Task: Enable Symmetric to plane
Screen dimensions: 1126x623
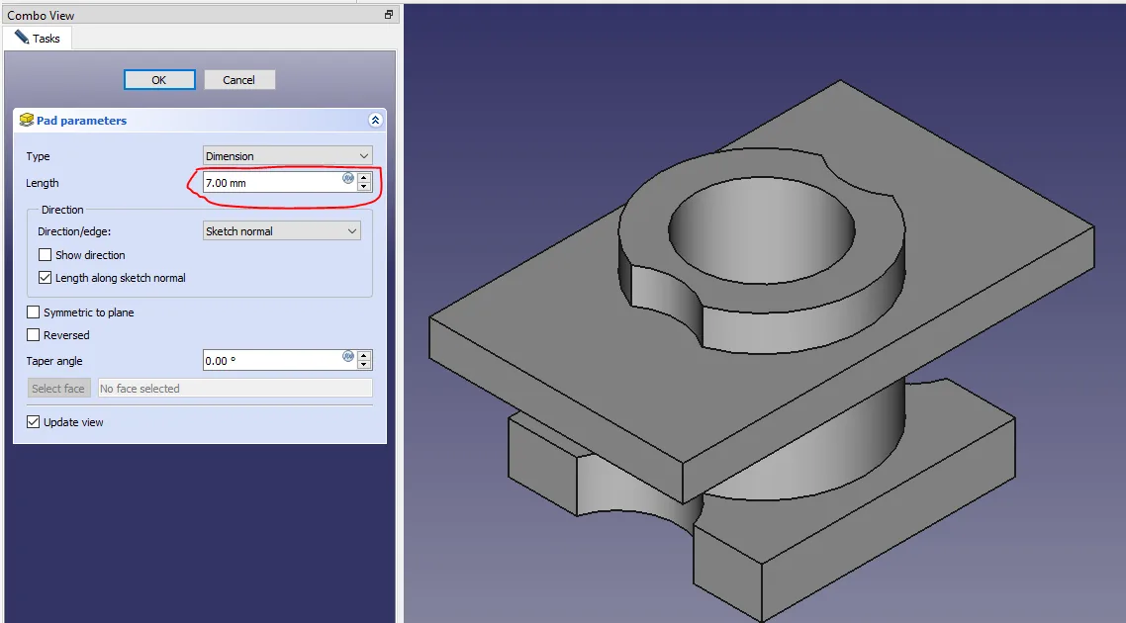Action: [x=33, y=312]
